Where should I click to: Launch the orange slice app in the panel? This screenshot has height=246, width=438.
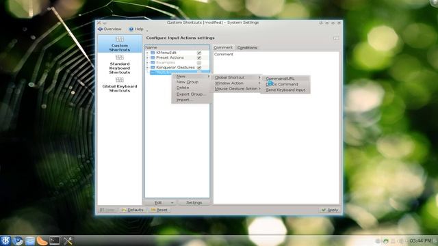pos(42,241)
